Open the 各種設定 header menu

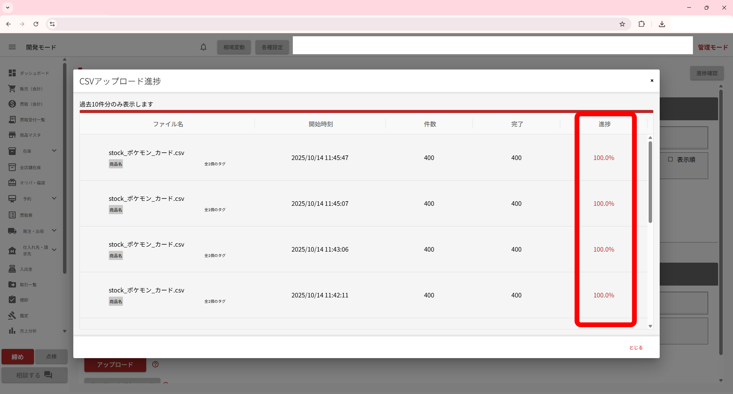click(x=272, y=47)
